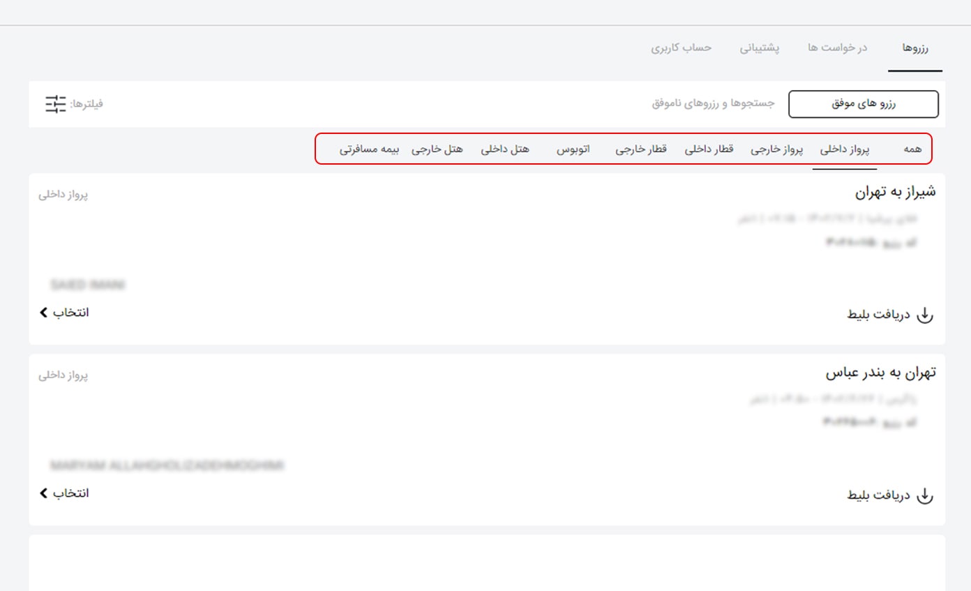Show هتل داخلی reservations

pos(506,149)
